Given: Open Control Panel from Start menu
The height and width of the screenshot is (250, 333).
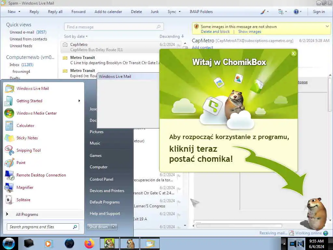Looking at the screenshot, I should click(x=101, y=179).
